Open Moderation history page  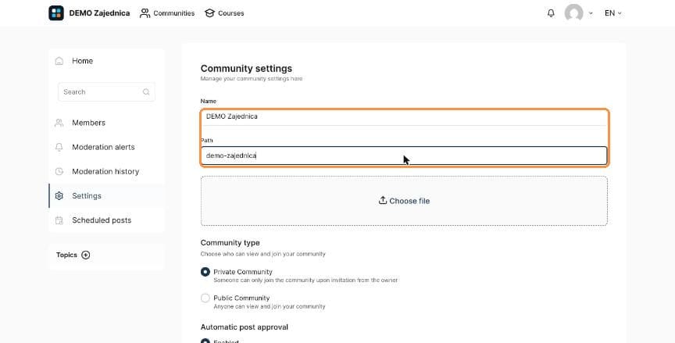(106, 171)
